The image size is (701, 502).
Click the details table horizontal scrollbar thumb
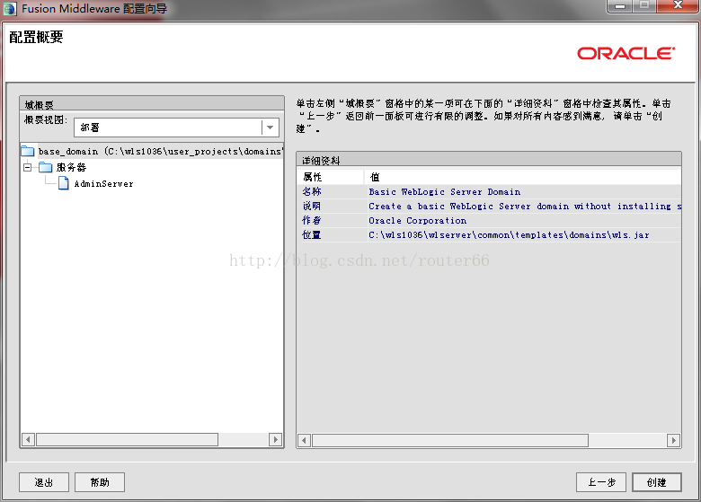(x=450, y=441)
